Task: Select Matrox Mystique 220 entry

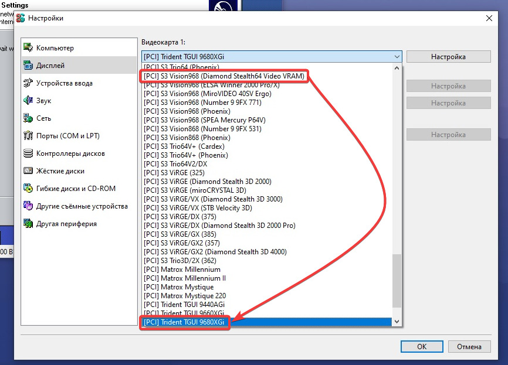Action: [267, 295]
